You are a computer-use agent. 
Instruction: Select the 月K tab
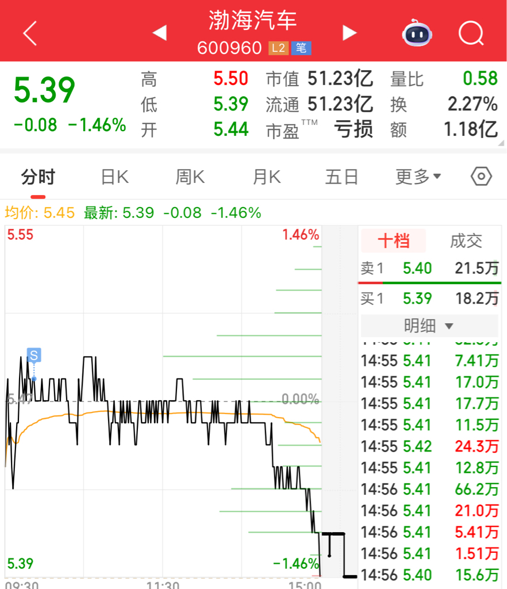pyautogui.click(x=267, y=177)
